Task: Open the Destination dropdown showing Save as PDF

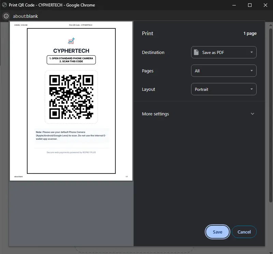Action: (x=224, y=52)
